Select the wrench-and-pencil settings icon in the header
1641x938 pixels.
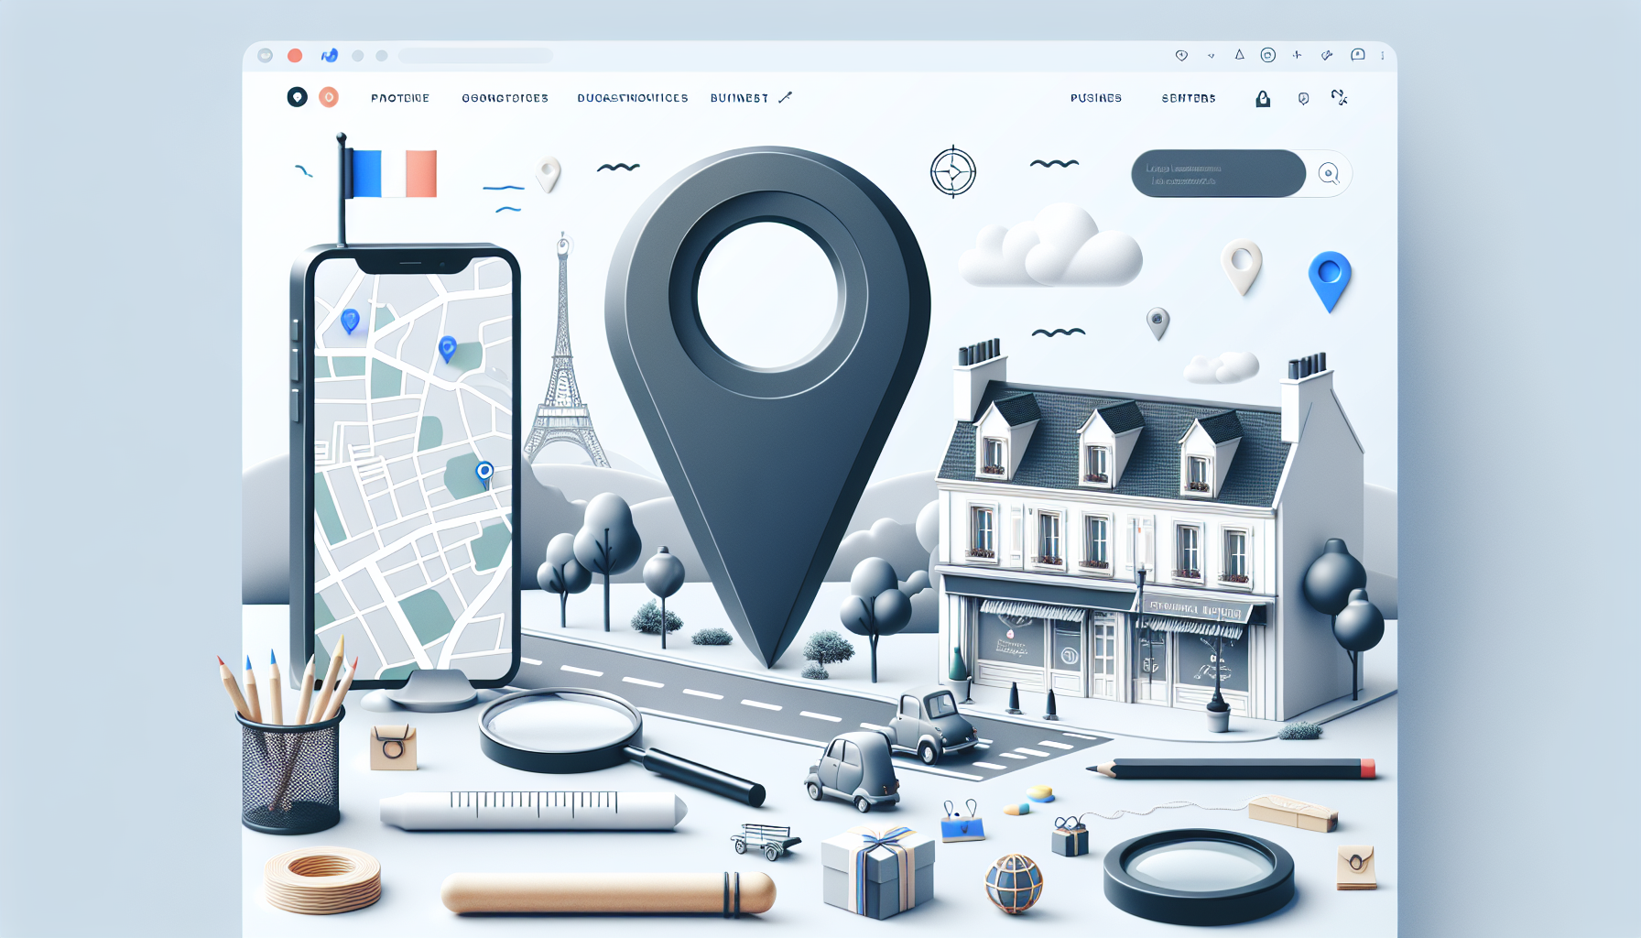coord(1339,98)
